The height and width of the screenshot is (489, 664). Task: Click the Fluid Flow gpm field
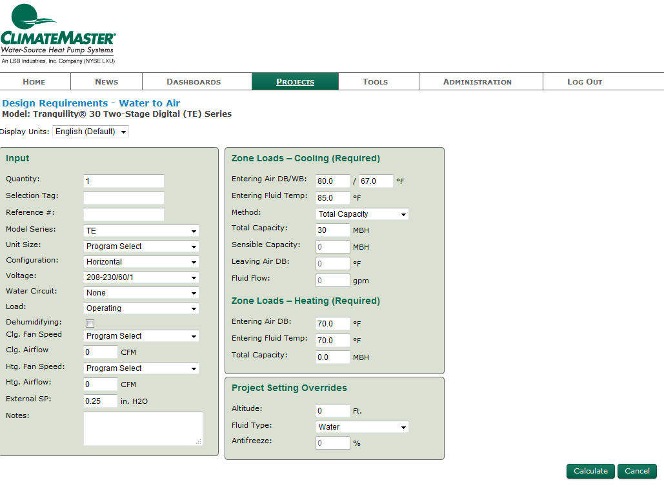(x=333, y=280)
